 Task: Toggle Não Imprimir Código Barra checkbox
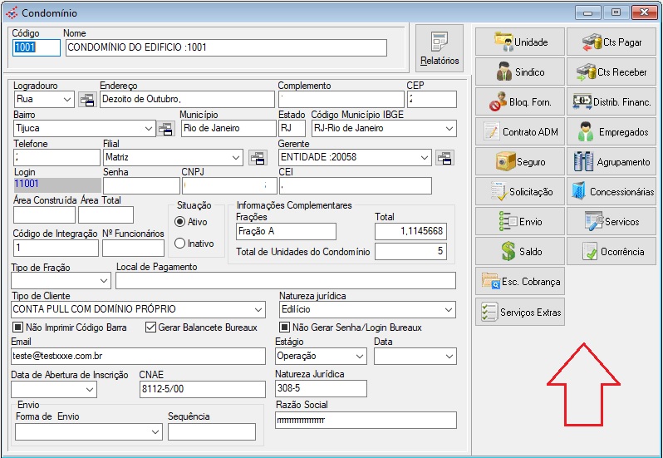pyautogui.click(x=17, y=327)
